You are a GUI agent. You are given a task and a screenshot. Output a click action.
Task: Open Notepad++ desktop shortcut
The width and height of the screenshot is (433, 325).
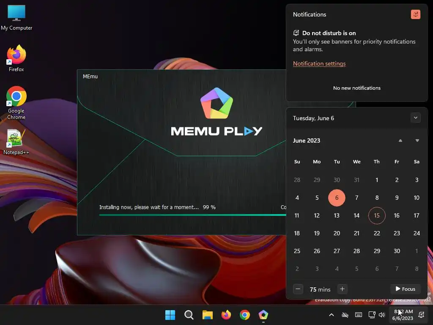click(16, 142)
